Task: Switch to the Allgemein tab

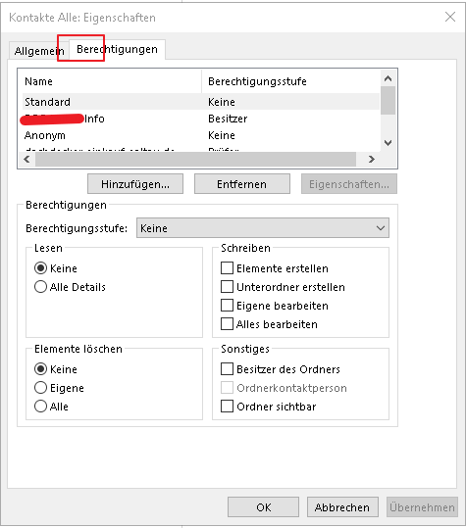Action: click(39, 51)
